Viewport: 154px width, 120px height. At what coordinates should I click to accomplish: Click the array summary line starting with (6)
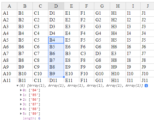81,86
